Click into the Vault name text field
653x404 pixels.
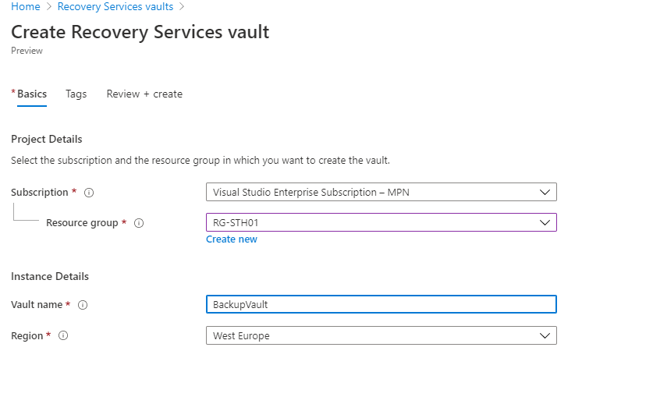pos(381,304)
